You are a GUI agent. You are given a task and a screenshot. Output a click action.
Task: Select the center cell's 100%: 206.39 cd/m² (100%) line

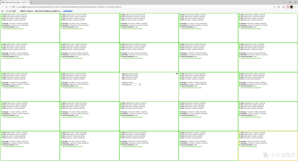pyautogui.click(x=130, y=74)
